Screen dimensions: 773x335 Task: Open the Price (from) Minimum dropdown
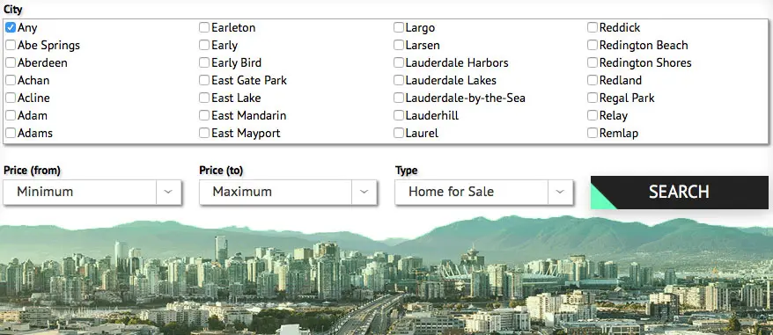92,193
